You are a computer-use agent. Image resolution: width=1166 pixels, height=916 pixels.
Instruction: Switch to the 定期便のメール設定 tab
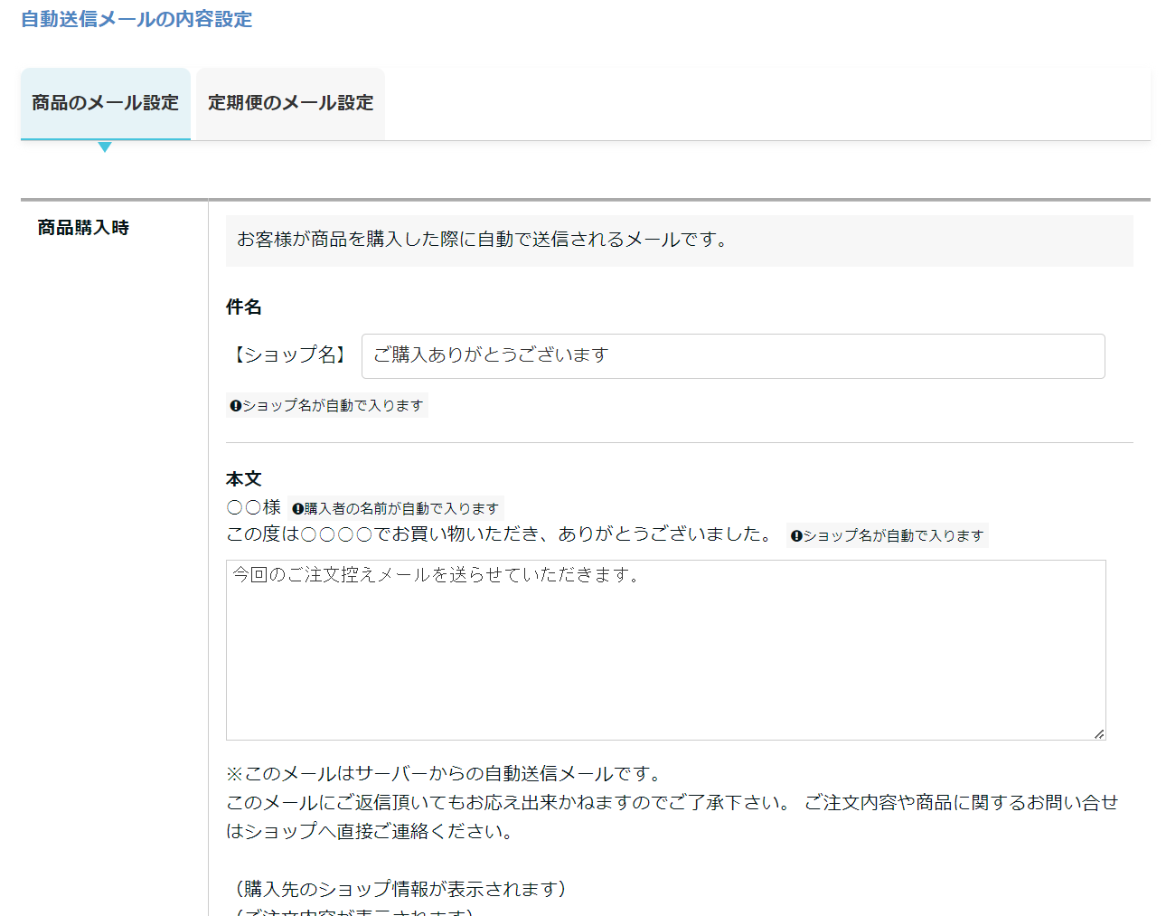pyautogui.click(x=290, y=103)
